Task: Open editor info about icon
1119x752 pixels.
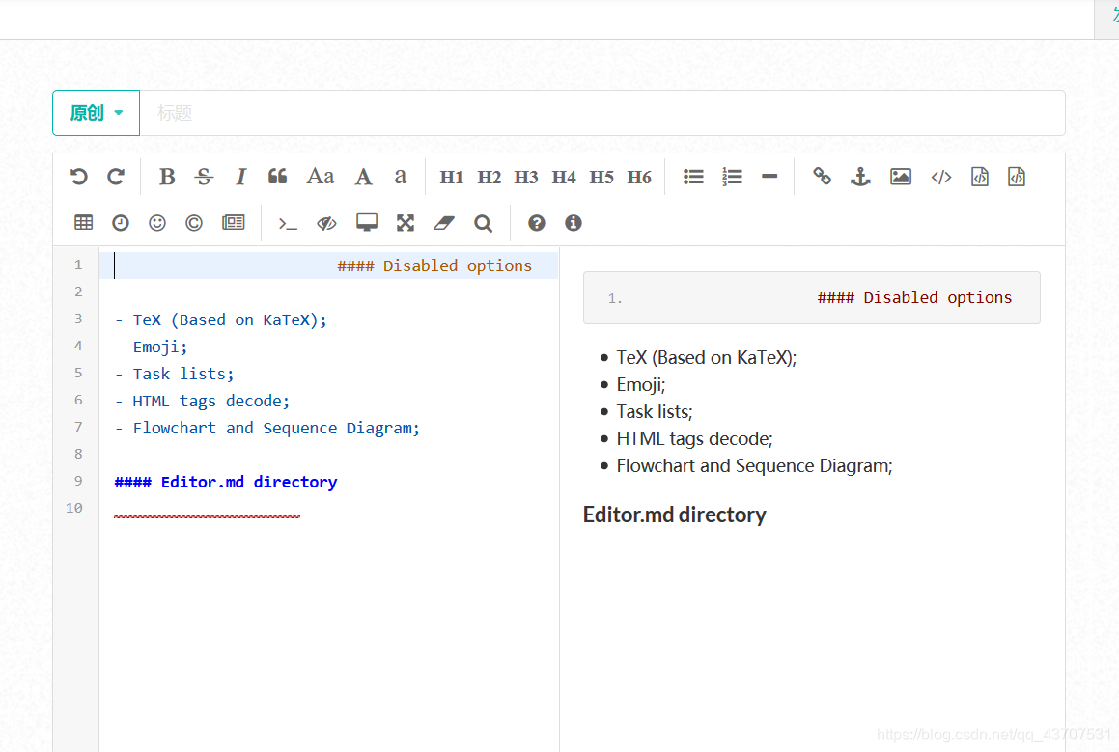Action: (573, 223)
